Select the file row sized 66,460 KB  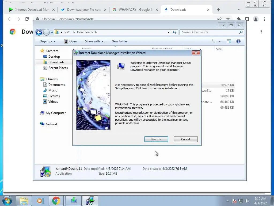point(218,102)
